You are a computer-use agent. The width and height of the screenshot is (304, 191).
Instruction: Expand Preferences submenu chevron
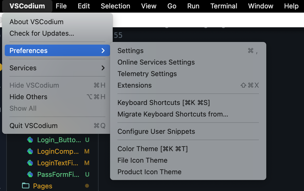pyautogui.click(x=103, y=51)
